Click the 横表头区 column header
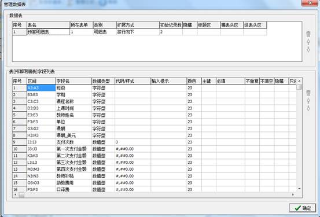The image size is (320, 217). coord(232,25)
